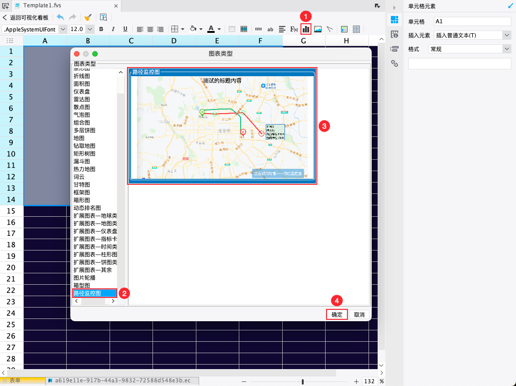Click the zoom slider handle at bottom
516x386 pixels.
pos(303,381)
